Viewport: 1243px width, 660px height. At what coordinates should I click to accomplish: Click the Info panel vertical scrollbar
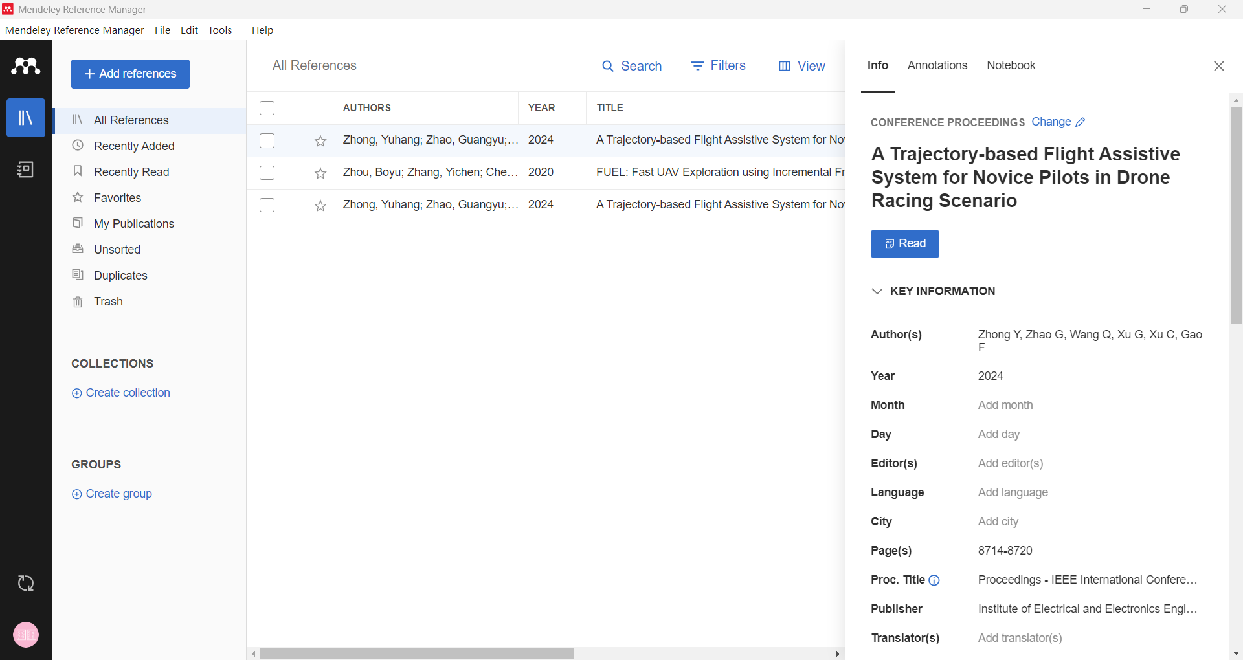1236,215
